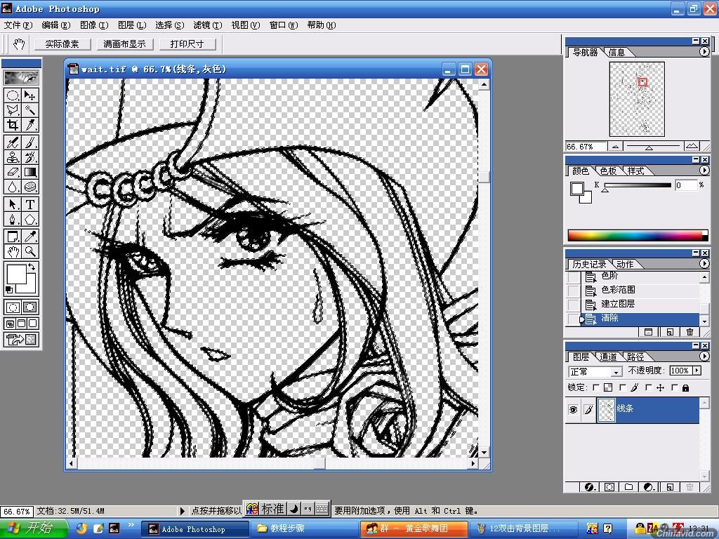Select the Sponge tool
The height and width of the screenshot is (539, 719).
point(30,187)
